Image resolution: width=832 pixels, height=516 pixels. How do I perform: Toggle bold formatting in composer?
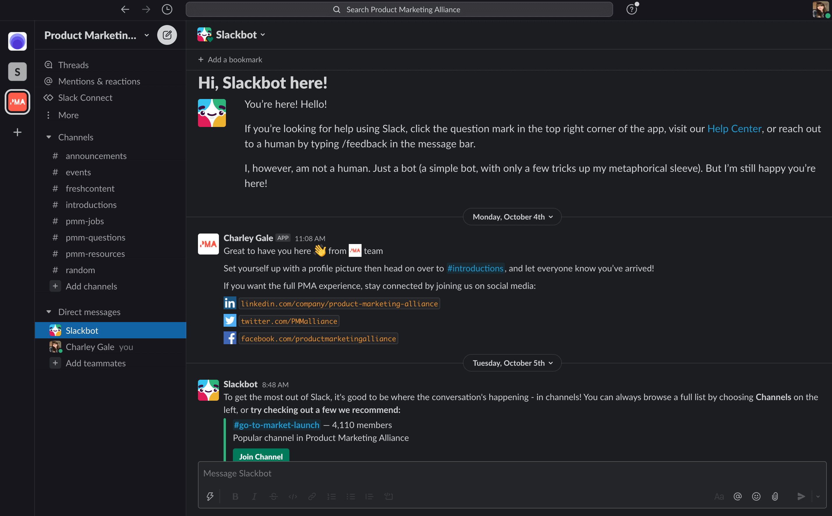(235, 496)
